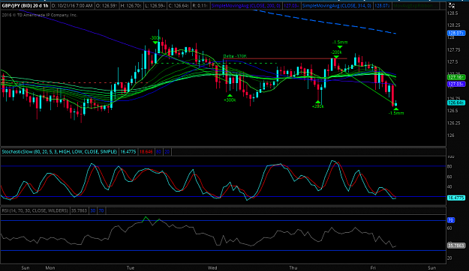The image size is (469, 271).
Task: Click the RSI 35.7863 axis bubble
Action: 455,246
